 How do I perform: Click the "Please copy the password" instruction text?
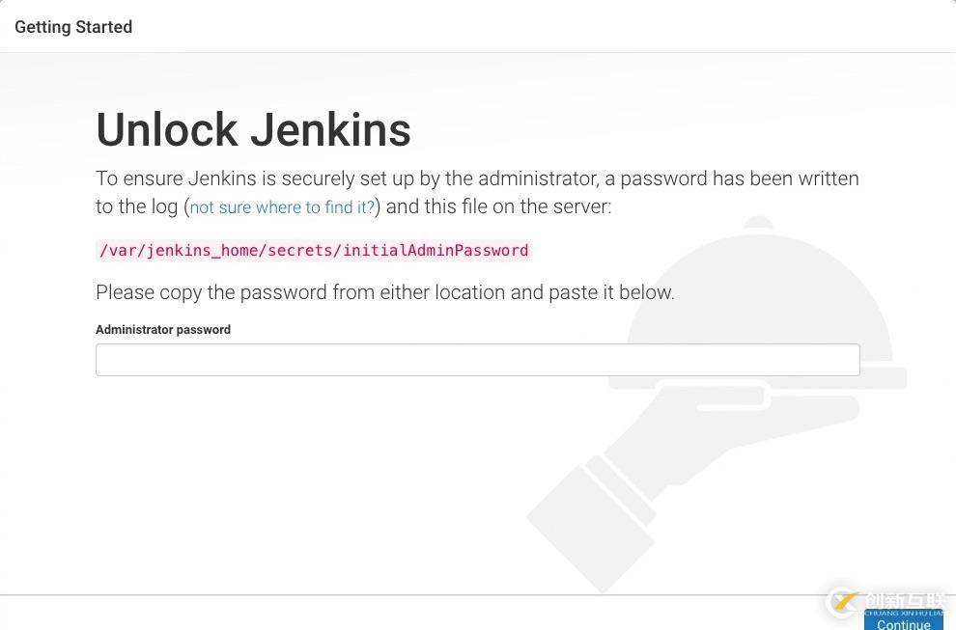pyautogui.click(x=384, y=292)
